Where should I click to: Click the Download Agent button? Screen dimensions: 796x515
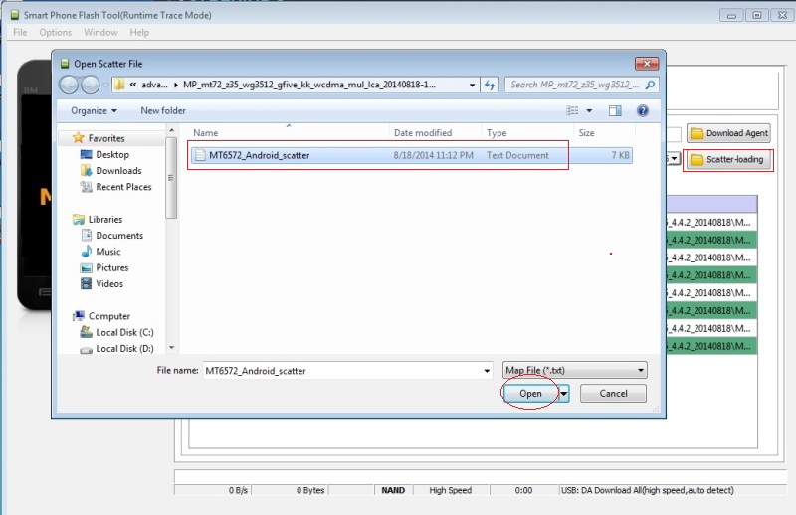pyautogui.click(x=729, y=133)
